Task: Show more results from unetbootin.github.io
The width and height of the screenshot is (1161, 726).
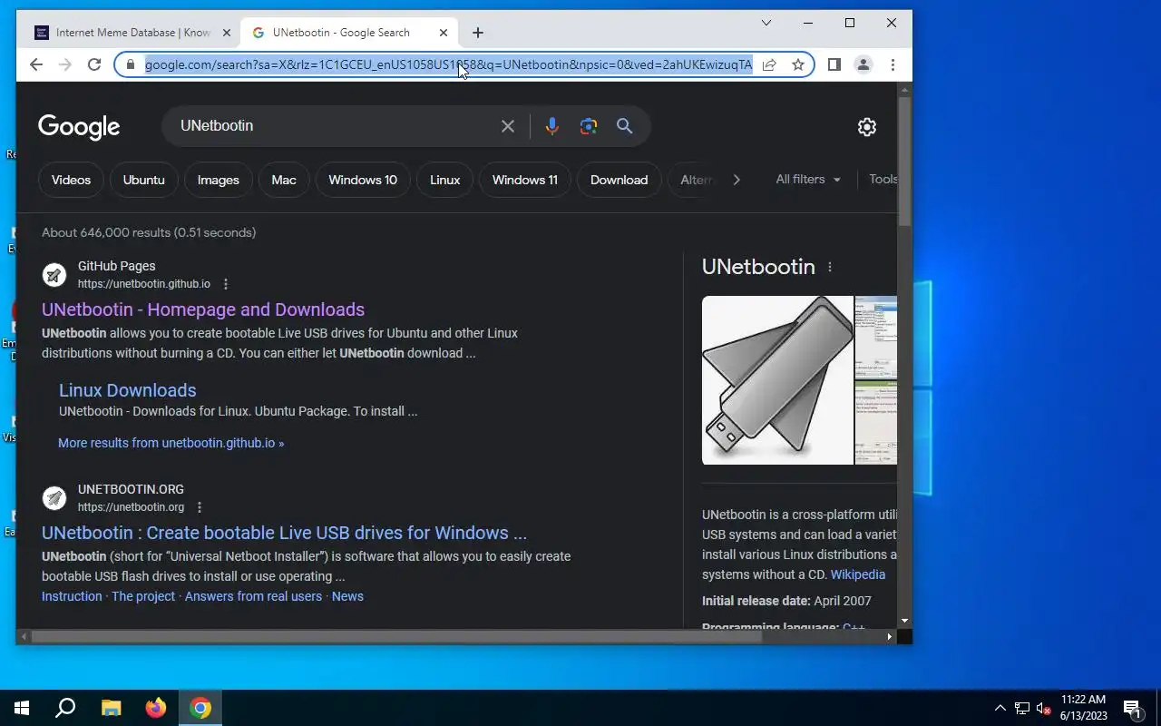Action: pyautogui.click(x=171, y=443)
